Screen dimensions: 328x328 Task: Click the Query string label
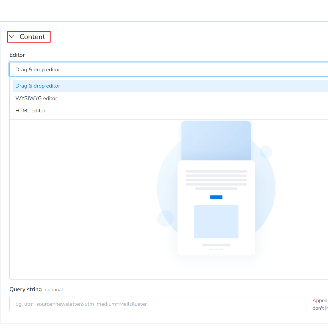click(x=25, y=289)
